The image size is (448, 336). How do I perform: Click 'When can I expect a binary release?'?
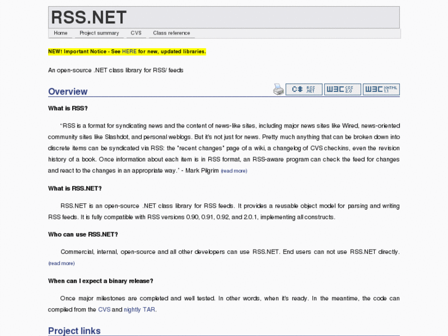pyautogui.click(x=100, y=281)
